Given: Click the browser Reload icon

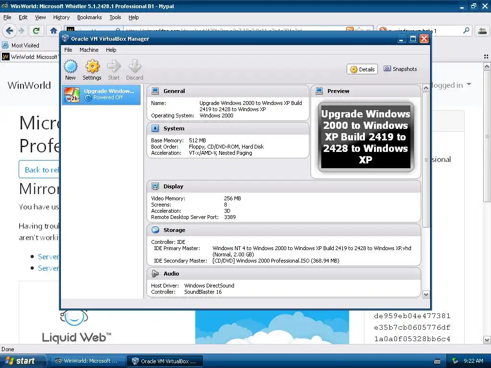Looking at the screenshot, I should pyautogui.click(x=36, y=30).
